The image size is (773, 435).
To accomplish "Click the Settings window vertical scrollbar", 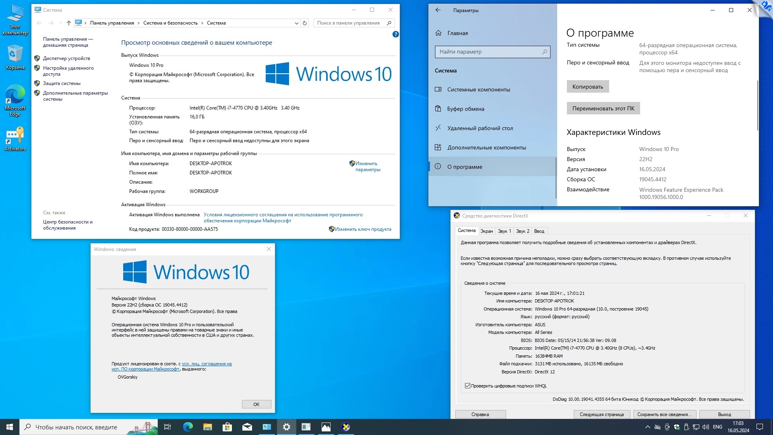I will point(757,106).
